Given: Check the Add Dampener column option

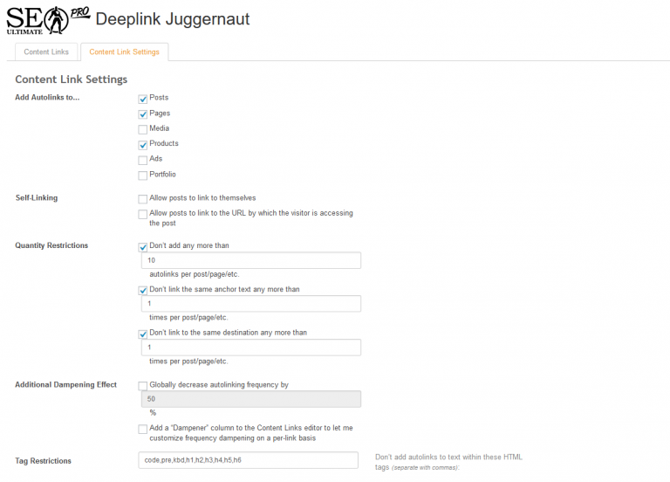Looking at the screenshot, I should pyautogui.click(x=143, y=429).
